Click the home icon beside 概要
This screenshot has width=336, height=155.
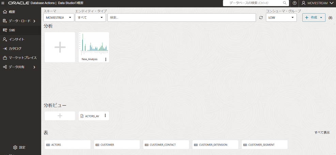(x=5, y=12)
